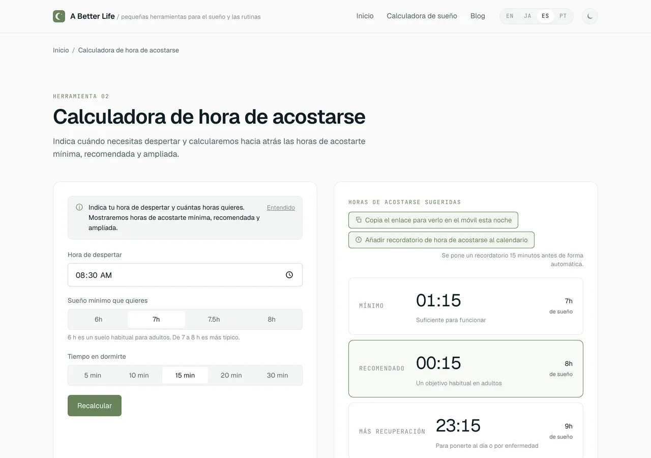
Task: Set time to fall asleep to 5 min
Action: 93,375
